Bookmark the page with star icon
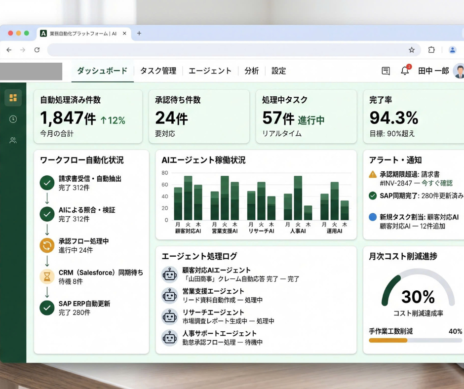This screenshot has height=389, width=464. pos(412,50)
